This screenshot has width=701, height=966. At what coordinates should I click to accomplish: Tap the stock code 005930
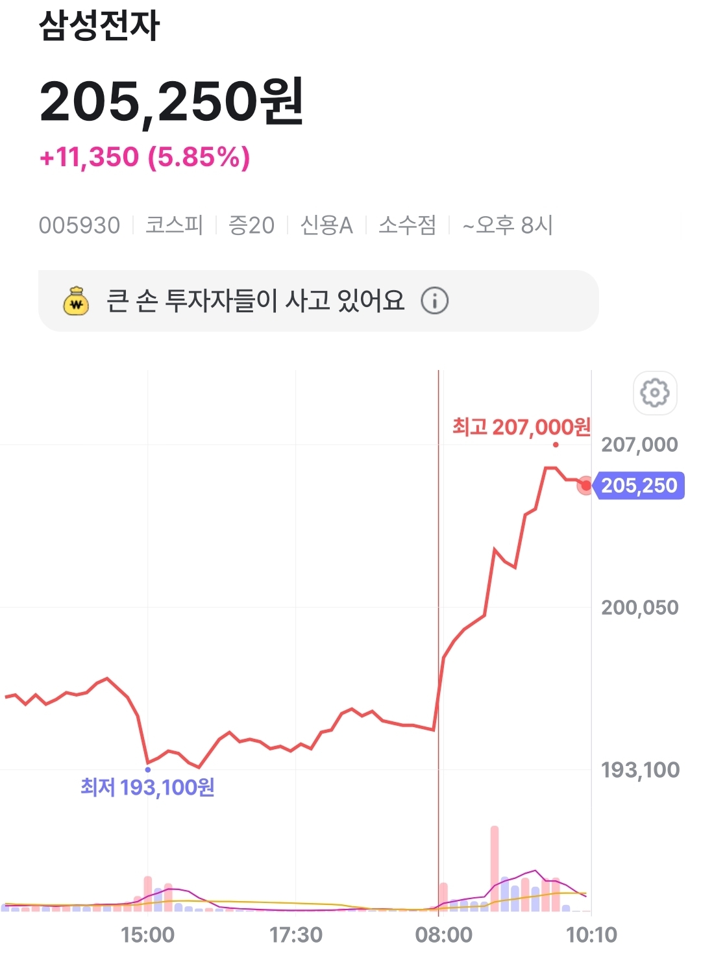point(79,225)
